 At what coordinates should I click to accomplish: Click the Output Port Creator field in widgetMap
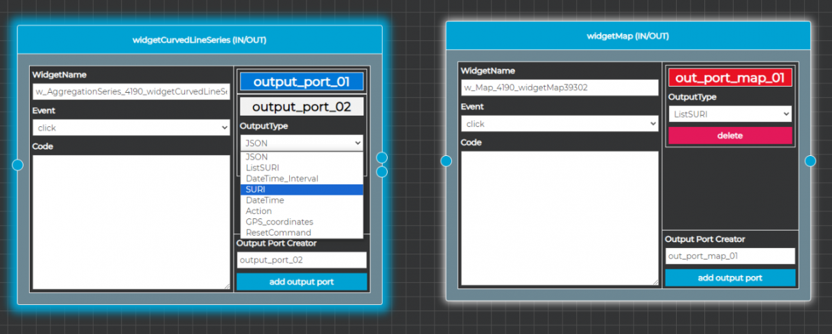(x=730, y=256)
